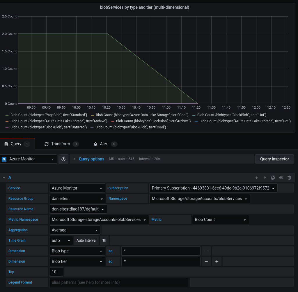
Task: Click the Top value field
Action: (x=56, y=272)
